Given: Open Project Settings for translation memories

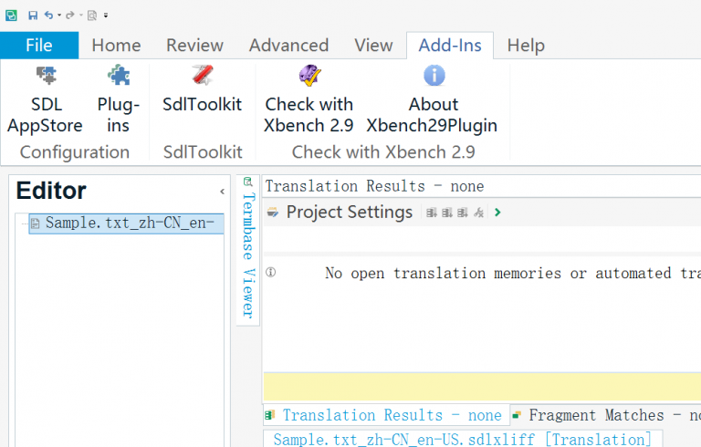Looking at the screenshot, I should coord(349,213).
